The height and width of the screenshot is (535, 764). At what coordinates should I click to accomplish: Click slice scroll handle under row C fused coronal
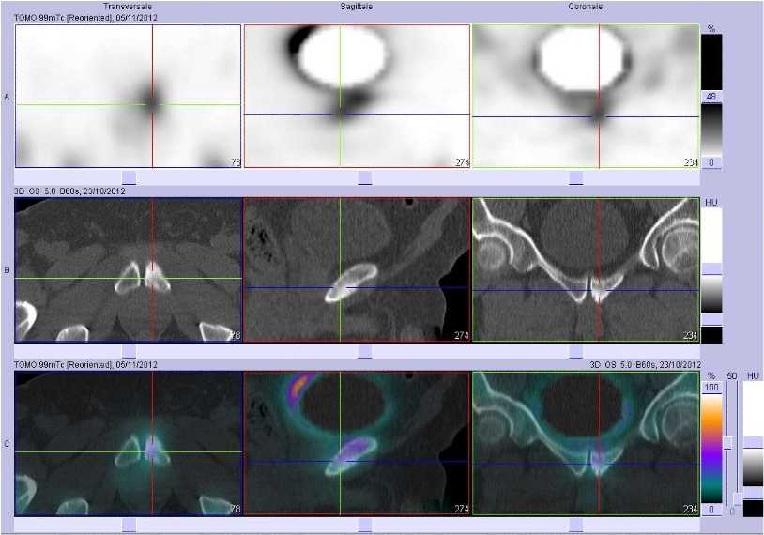tap(576, 526)
